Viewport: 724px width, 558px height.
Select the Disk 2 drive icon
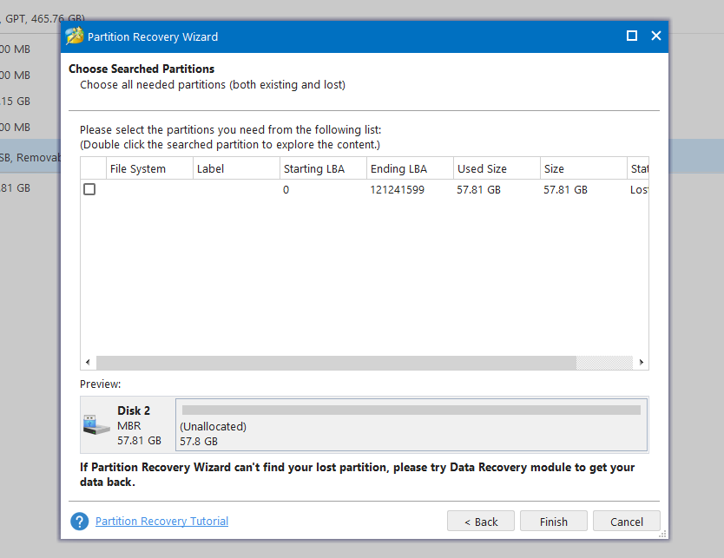(x=95, y=425)
